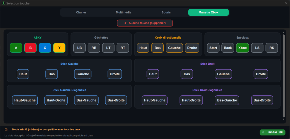Click the Mode Win32 compatibility text
The height and width of the screenshot is (139, 290).
46,130
